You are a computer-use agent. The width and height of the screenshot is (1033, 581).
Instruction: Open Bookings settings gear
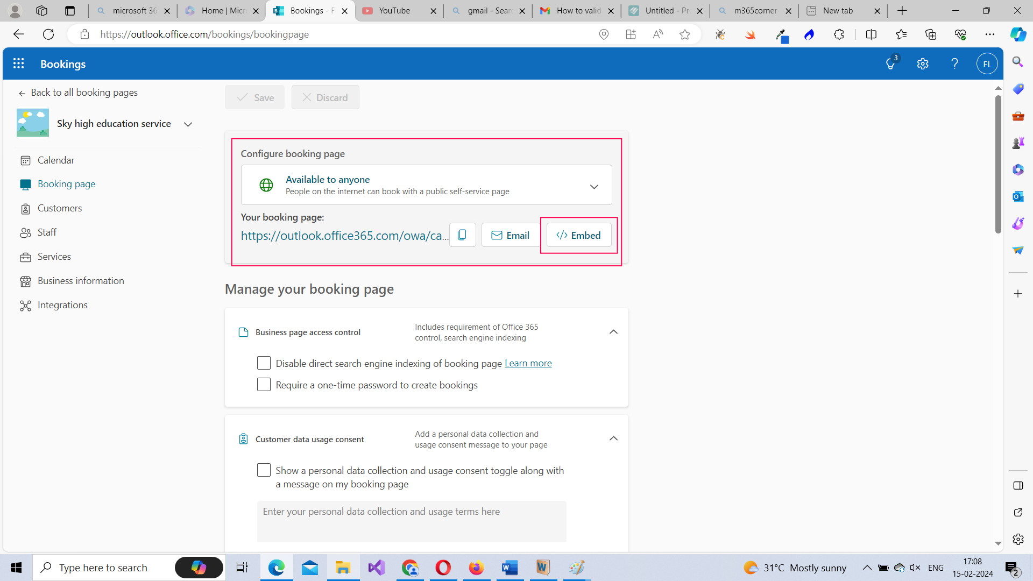click(x=923, y=63)
